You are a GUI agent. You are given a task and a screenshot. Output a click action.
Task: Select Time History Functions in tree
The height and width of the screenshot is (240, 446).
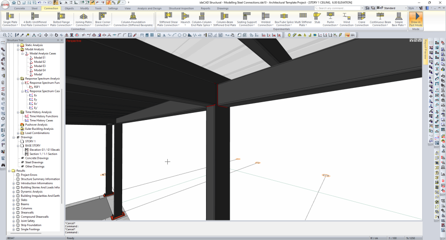click(44, 116)
